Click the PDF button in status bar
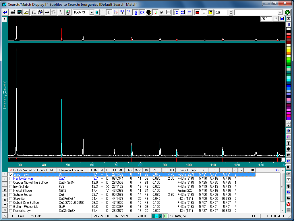294x221 pixels. (255, 216)
